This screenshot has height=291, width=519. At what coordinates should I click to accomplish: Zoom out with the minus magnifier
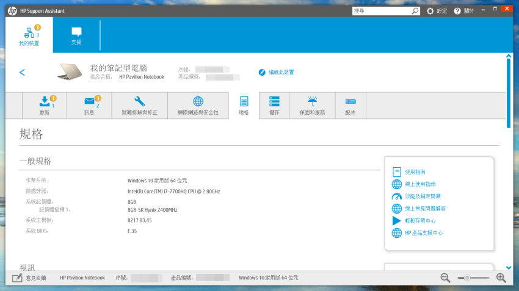point(445,278)
